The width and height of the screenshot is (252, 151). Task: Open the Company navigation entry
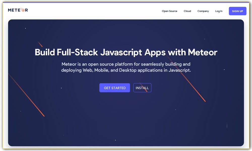pyautogui.click(x=203, y=11)
